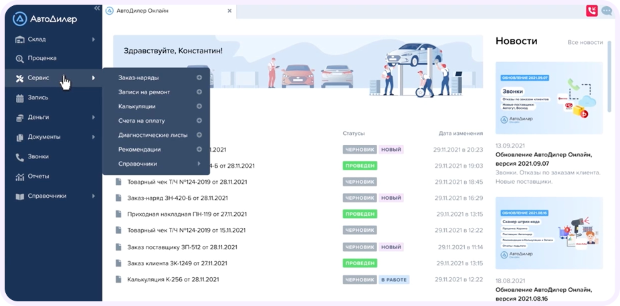Screen dimensions: 620x306
Task: Click the Сервис wrench icon
Action: pyautogui.click(x=20, y=78)
